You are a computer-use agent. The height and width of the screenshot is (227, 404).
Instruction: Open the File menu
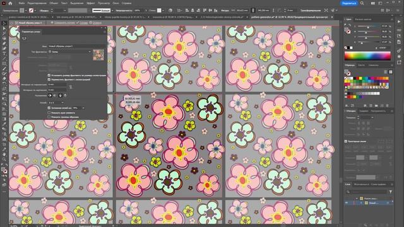coord(21,3)
